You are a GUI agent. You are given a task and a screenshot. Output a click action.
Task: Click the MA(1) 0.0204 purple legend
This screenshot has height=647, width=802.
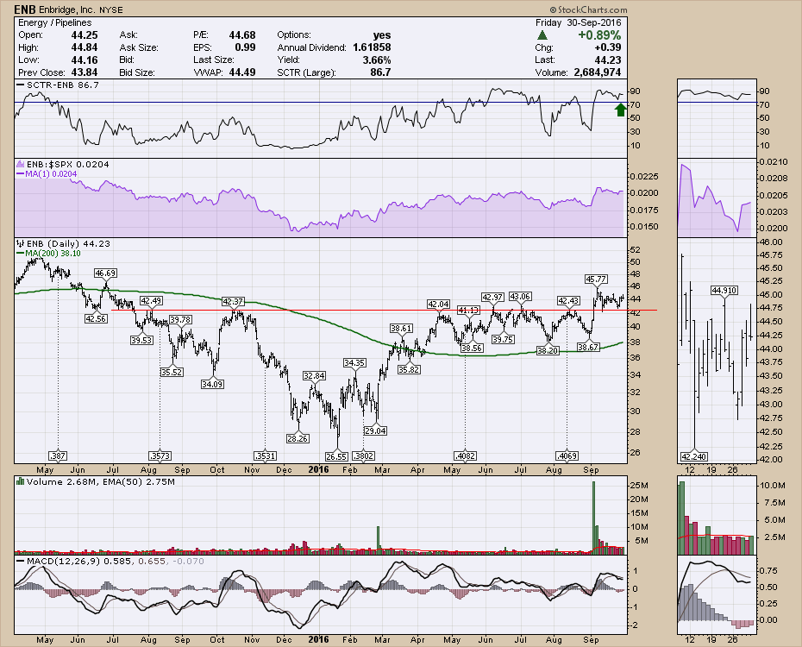pyautogui.click(x=51, y=174)
